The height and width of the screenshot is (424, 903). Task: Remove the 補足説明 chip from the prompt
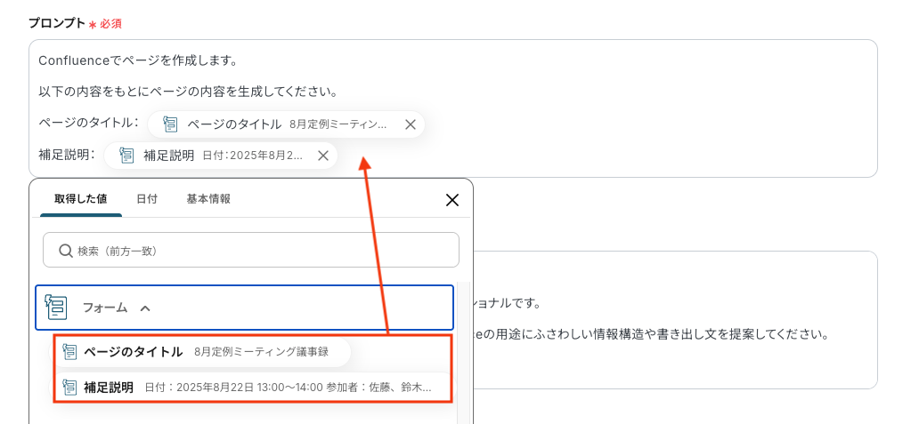[323, 156]
